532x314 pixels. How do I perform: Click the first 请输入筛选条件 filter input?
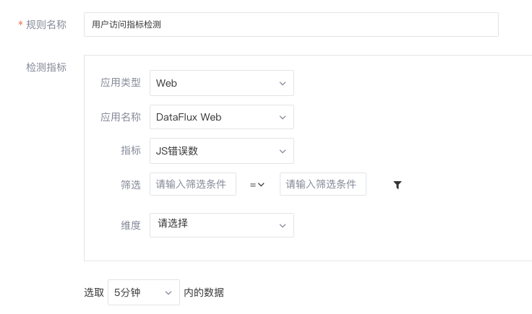(x=193, y=184)
